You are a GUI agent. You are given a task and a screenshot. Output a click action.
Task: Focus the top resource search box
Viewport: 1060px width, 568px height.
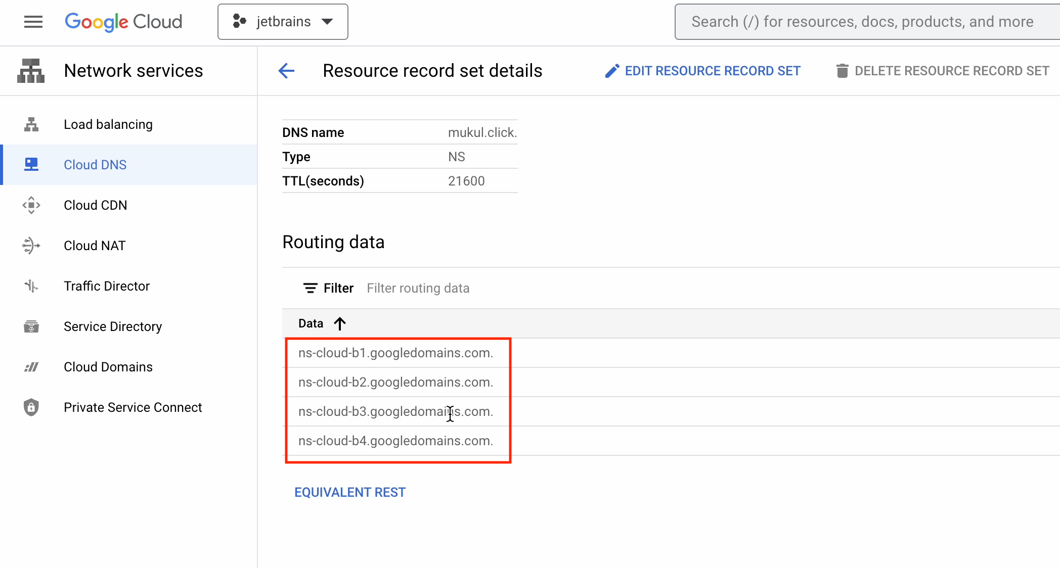[x=862, y=22]
